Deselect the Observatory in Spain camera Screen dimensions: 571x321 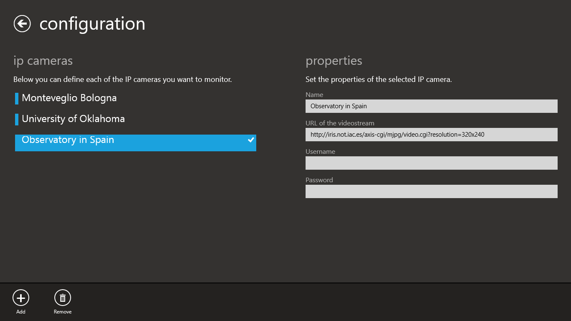[x=68, y=142]
